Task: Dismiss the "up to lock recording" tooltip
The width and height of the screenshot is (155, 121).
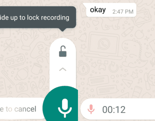Action: [x=38, y=17]
